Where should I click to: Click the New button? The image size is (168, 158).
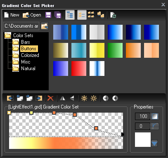(12, 15)
